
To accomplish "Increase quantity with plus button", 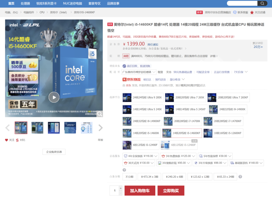I will (121, 188).
